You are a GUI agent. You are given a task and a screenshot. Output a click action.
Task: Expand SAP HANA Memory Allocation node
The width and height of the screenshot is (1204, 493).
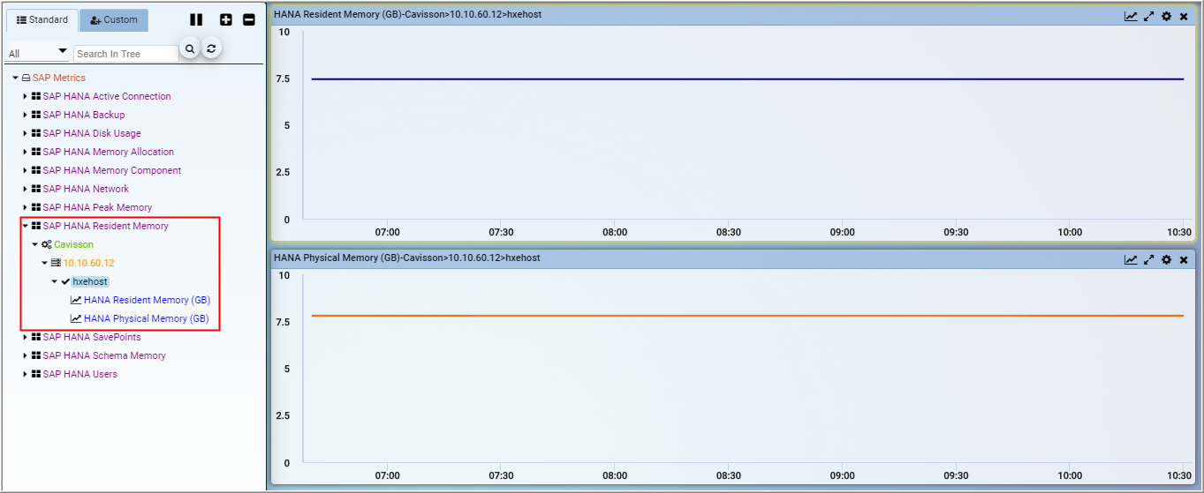point(26,152)
